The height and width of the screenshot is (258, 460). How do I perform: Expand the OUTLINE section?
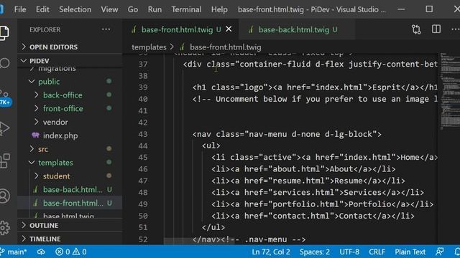[x=44, y=226]
